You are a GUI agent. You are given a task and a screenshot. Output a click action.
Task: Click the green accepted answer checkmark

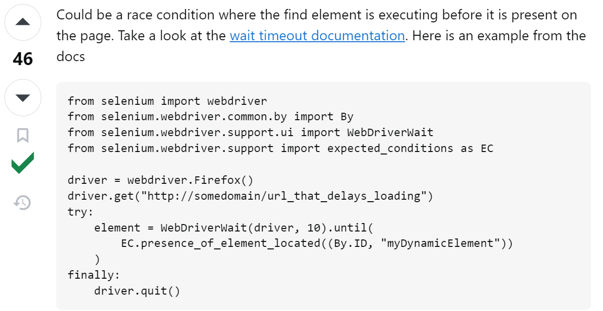pos(23,164)
